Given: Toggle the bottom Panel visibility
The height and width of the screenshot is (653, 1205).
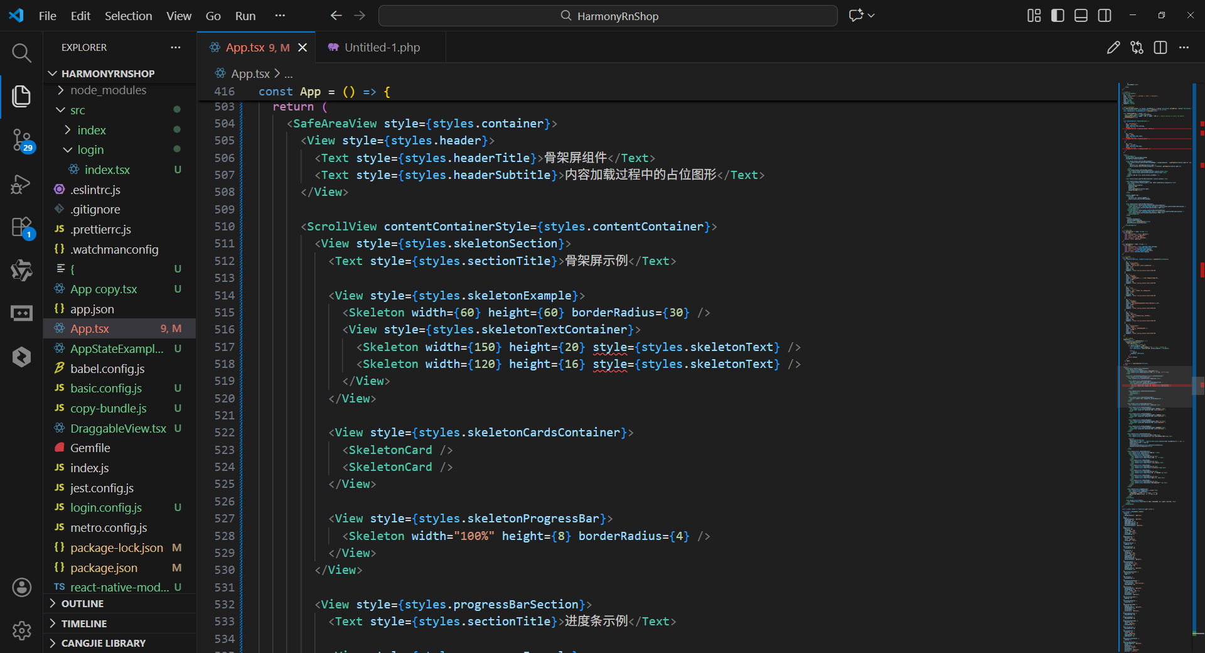Looking at the screenshot, I should [1081, 16].
